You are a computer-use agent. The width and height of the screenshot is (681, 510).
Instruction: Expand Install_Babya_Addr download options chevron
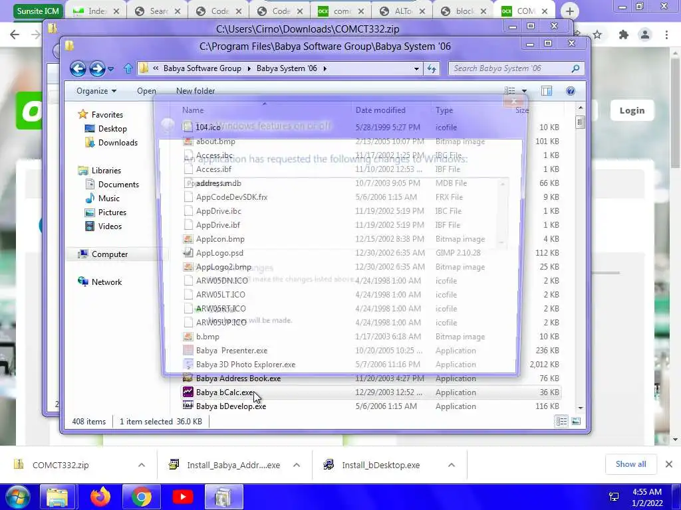297,465
